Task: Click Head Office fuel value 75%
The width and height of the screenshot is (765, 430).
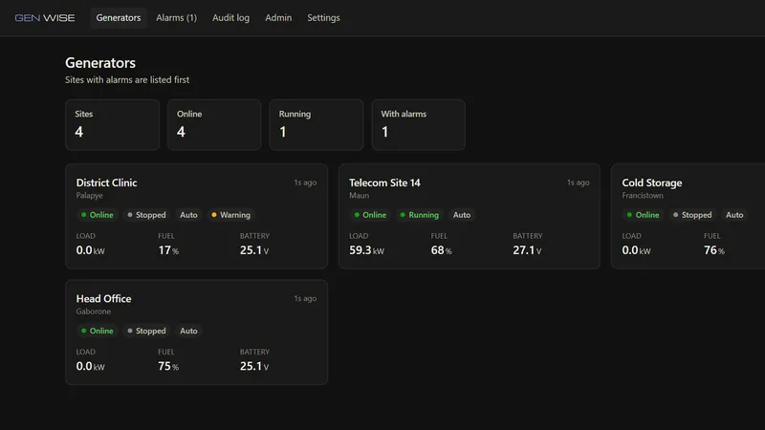Action: click(168, 367)
